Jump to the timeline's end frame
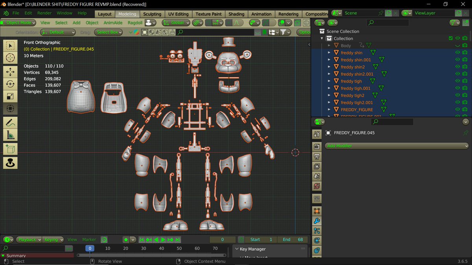The height and width of the screenshot is (265, 472). (x=177, y=239)
